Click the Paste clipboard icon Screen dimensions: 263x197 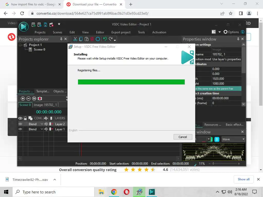click(87, 39)
